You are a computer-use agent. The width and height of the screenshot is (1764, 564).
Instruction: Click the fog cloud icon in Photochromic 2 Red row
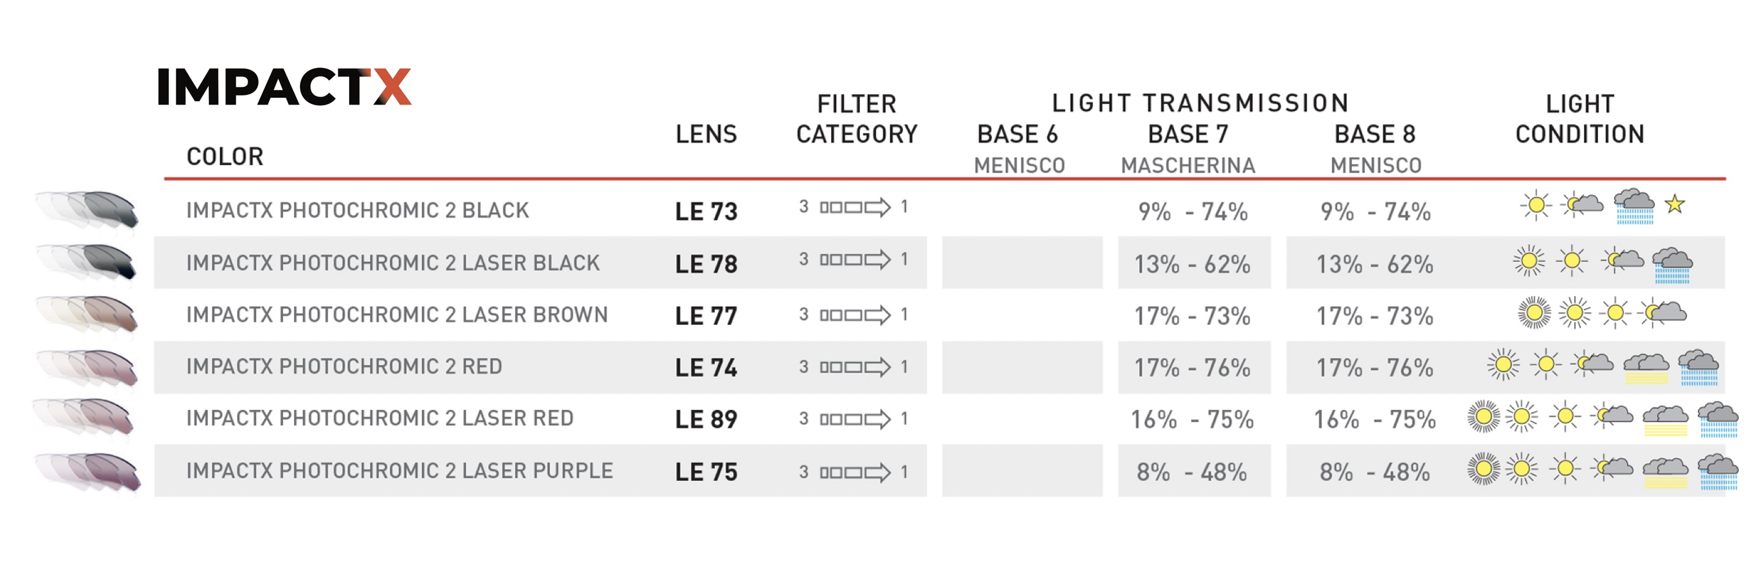coord(1646,368)
